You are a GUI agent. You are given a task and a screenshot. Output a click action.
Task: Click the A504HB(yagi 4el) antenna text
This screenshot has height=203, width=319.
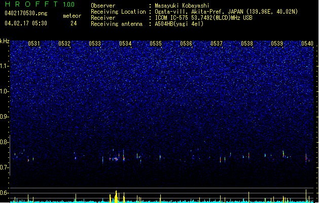pos(179,24)
